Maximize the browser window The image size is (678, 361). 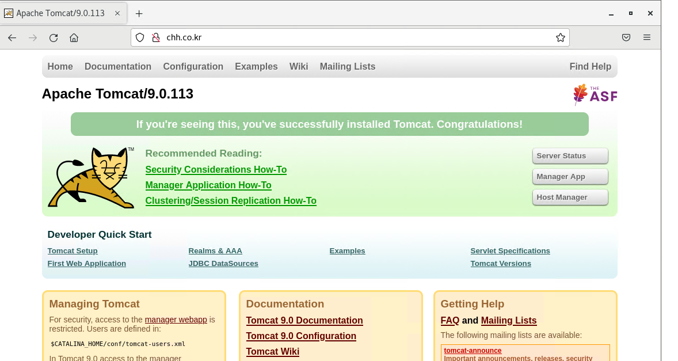630,13
